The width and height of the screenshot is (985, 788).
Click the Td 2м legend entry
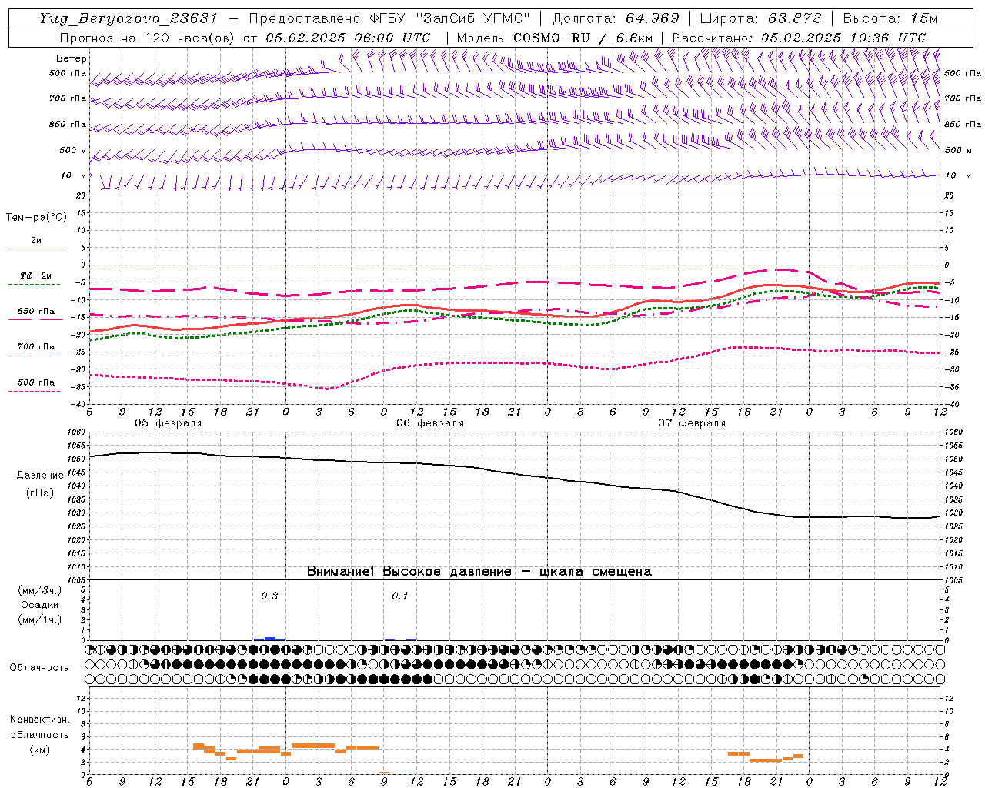pos(36,275)
